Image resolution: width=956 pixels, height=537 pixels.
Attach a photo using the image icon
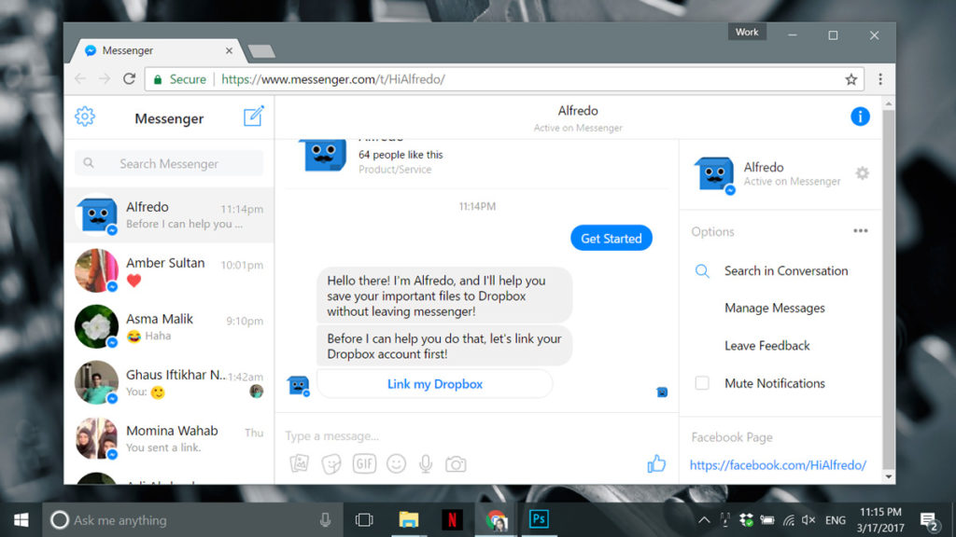(300, 464)
